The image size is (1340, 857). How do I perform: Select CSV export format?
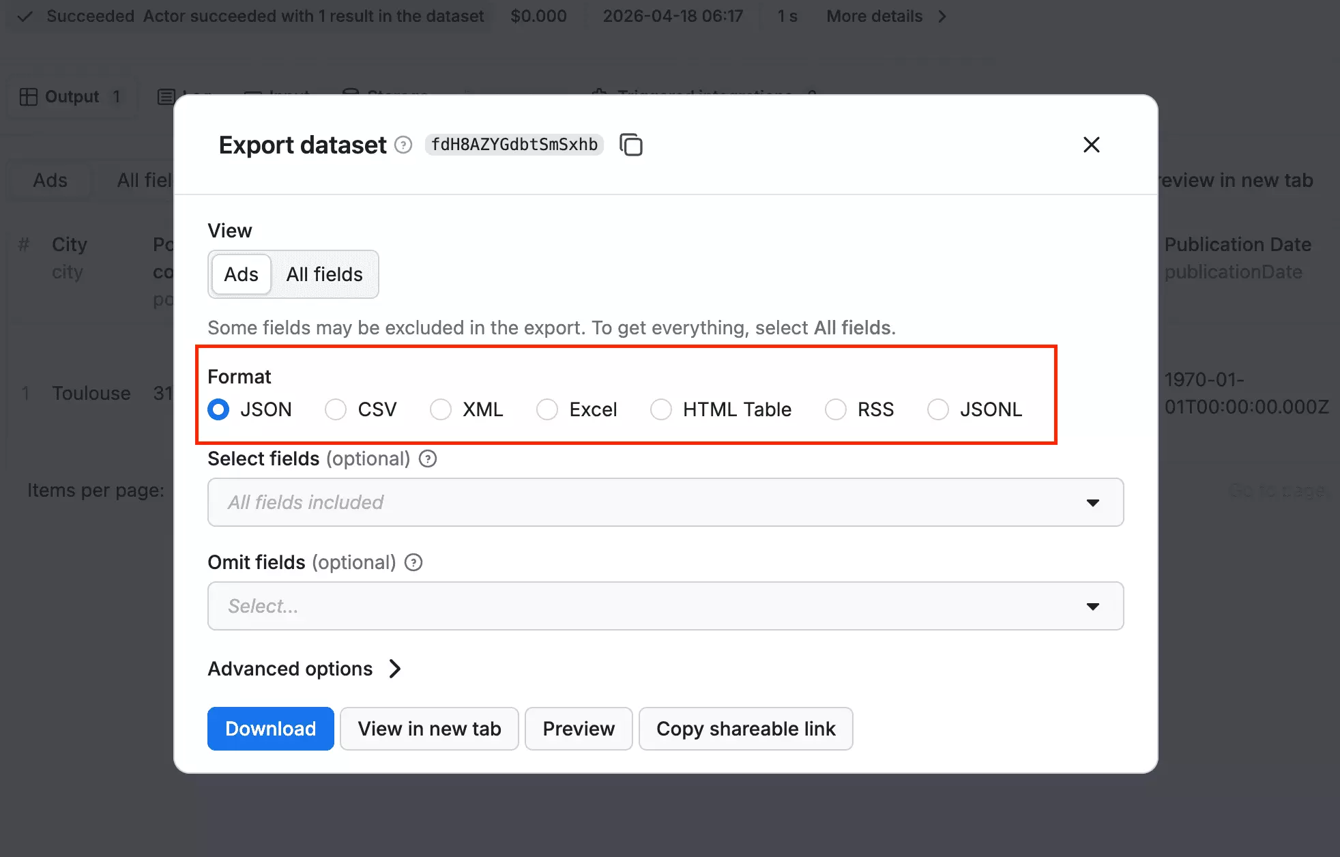coord(336,409)
